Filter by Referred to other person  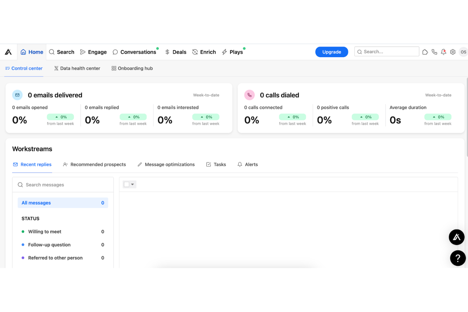pos(63,258)
